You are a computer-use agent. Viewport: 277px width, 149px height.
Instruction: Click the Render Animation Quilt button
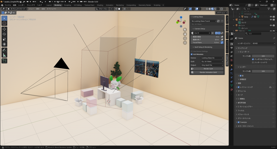coord(206,72)
